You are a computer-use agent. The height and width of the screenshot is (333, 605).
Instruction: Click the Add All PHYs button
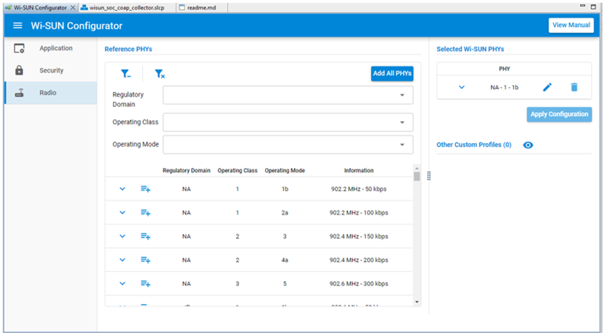coord(392,73)
